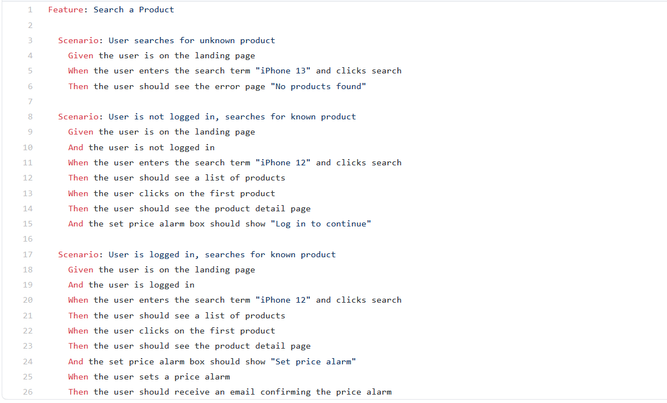Click the "Log in to continue" string
The height and width of the screenshot is (403, 667).
[321, 224]
